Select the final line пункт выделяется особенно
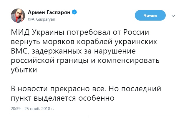 click(x=62, y=98)
